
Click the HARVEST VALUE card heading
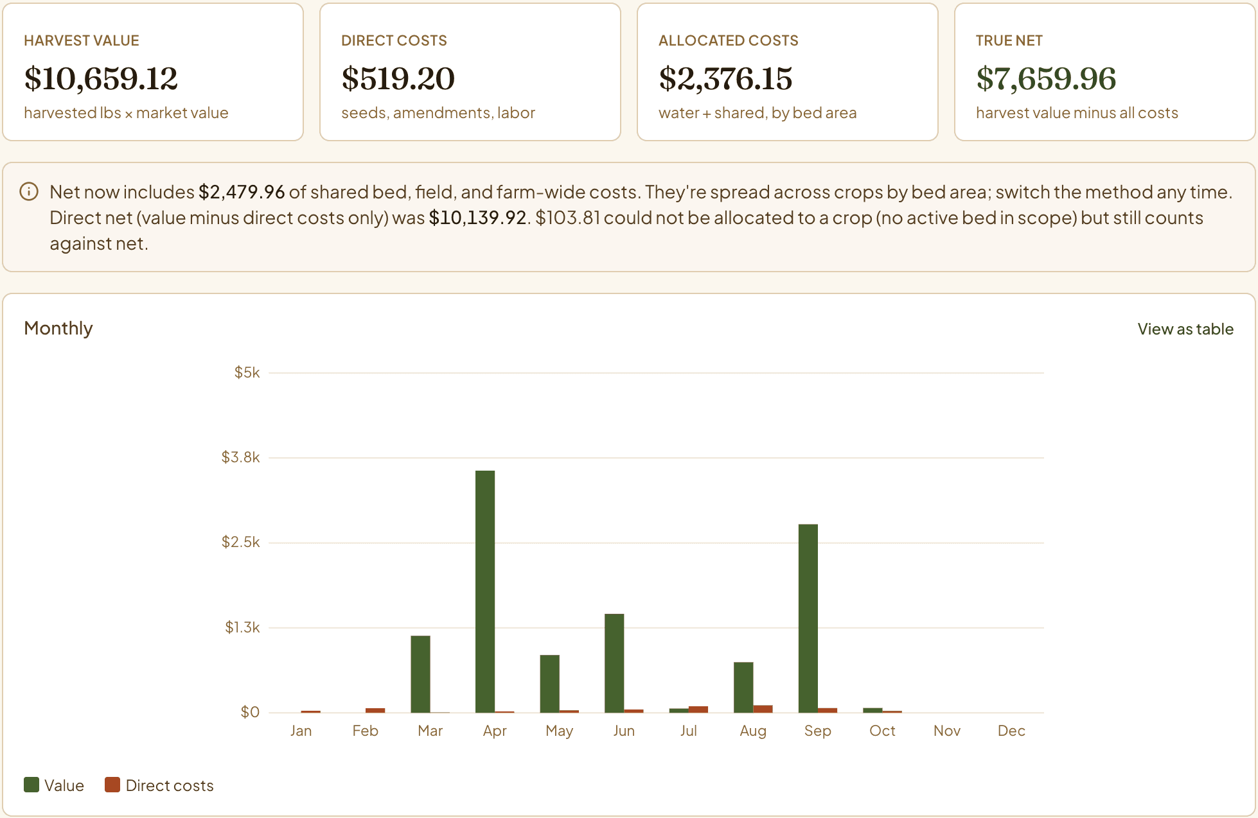point(82,40)
